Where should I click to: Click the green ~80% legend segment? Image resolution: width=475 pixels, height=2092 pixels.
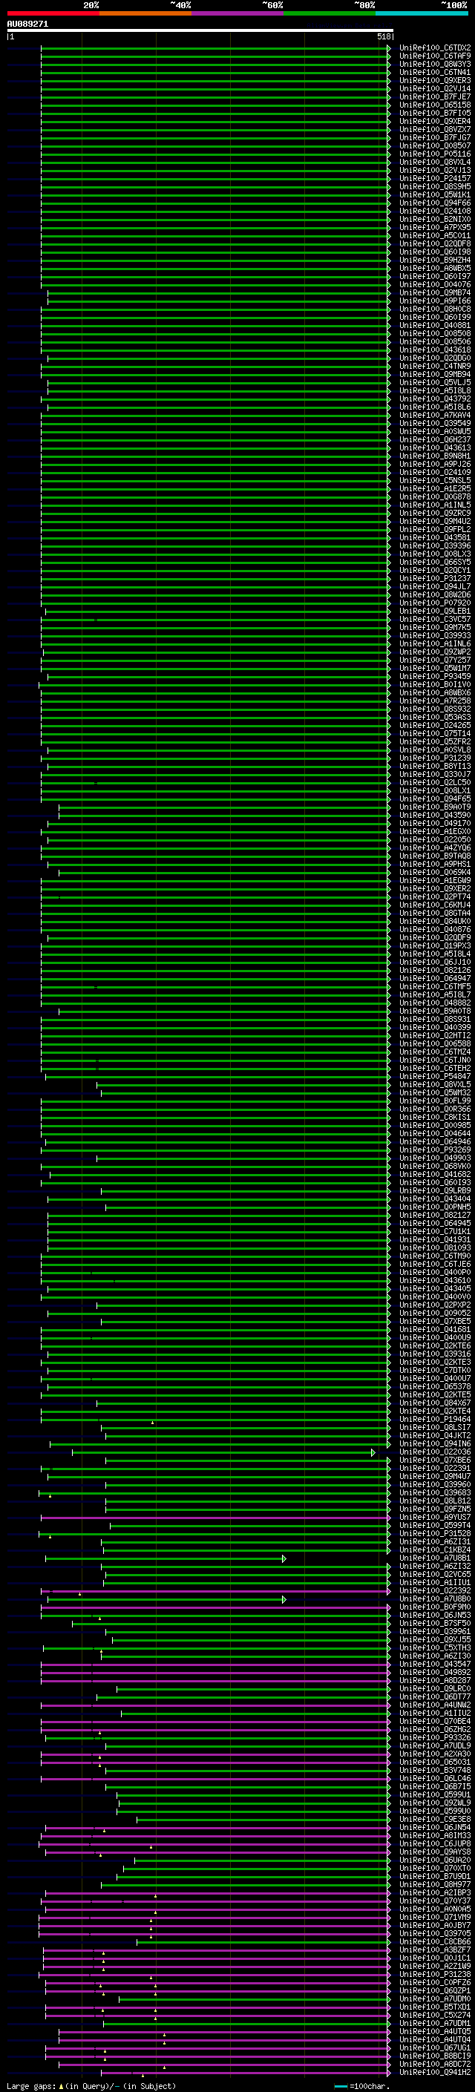point(330,13)
